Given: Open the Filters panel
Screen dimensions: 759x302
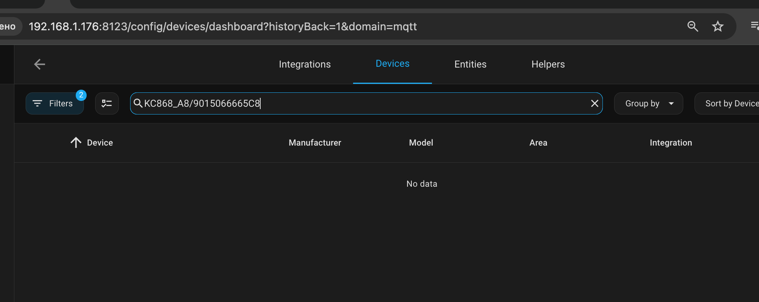Looking at the screenshot, I should (55, 103).
